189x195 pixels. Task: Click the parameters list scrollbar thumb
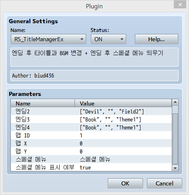point(175,139)
